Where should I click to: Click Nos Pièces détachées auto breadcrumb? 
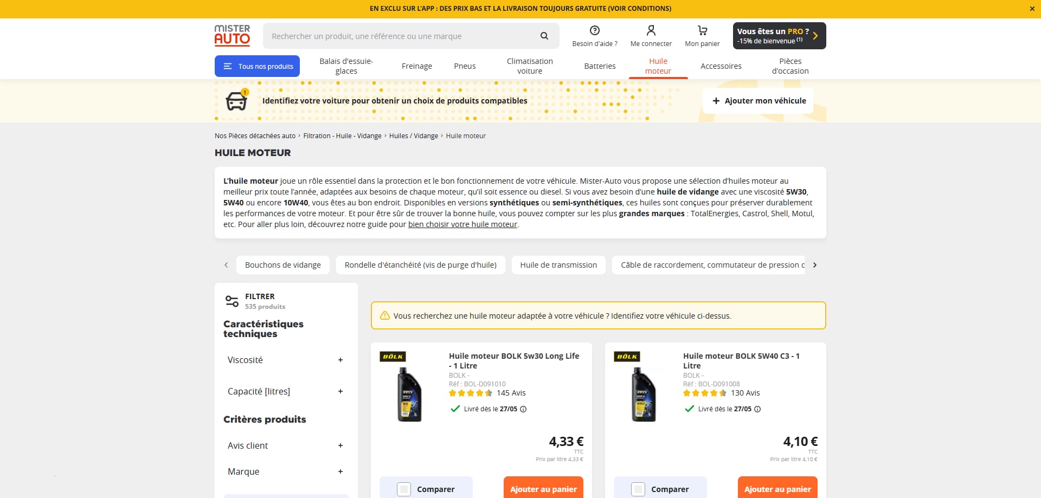click(255, 136)
